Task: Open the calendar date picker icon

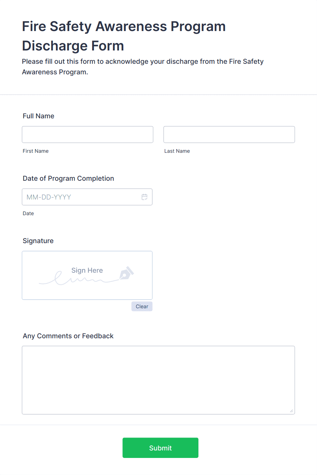Action: point(145,197)
